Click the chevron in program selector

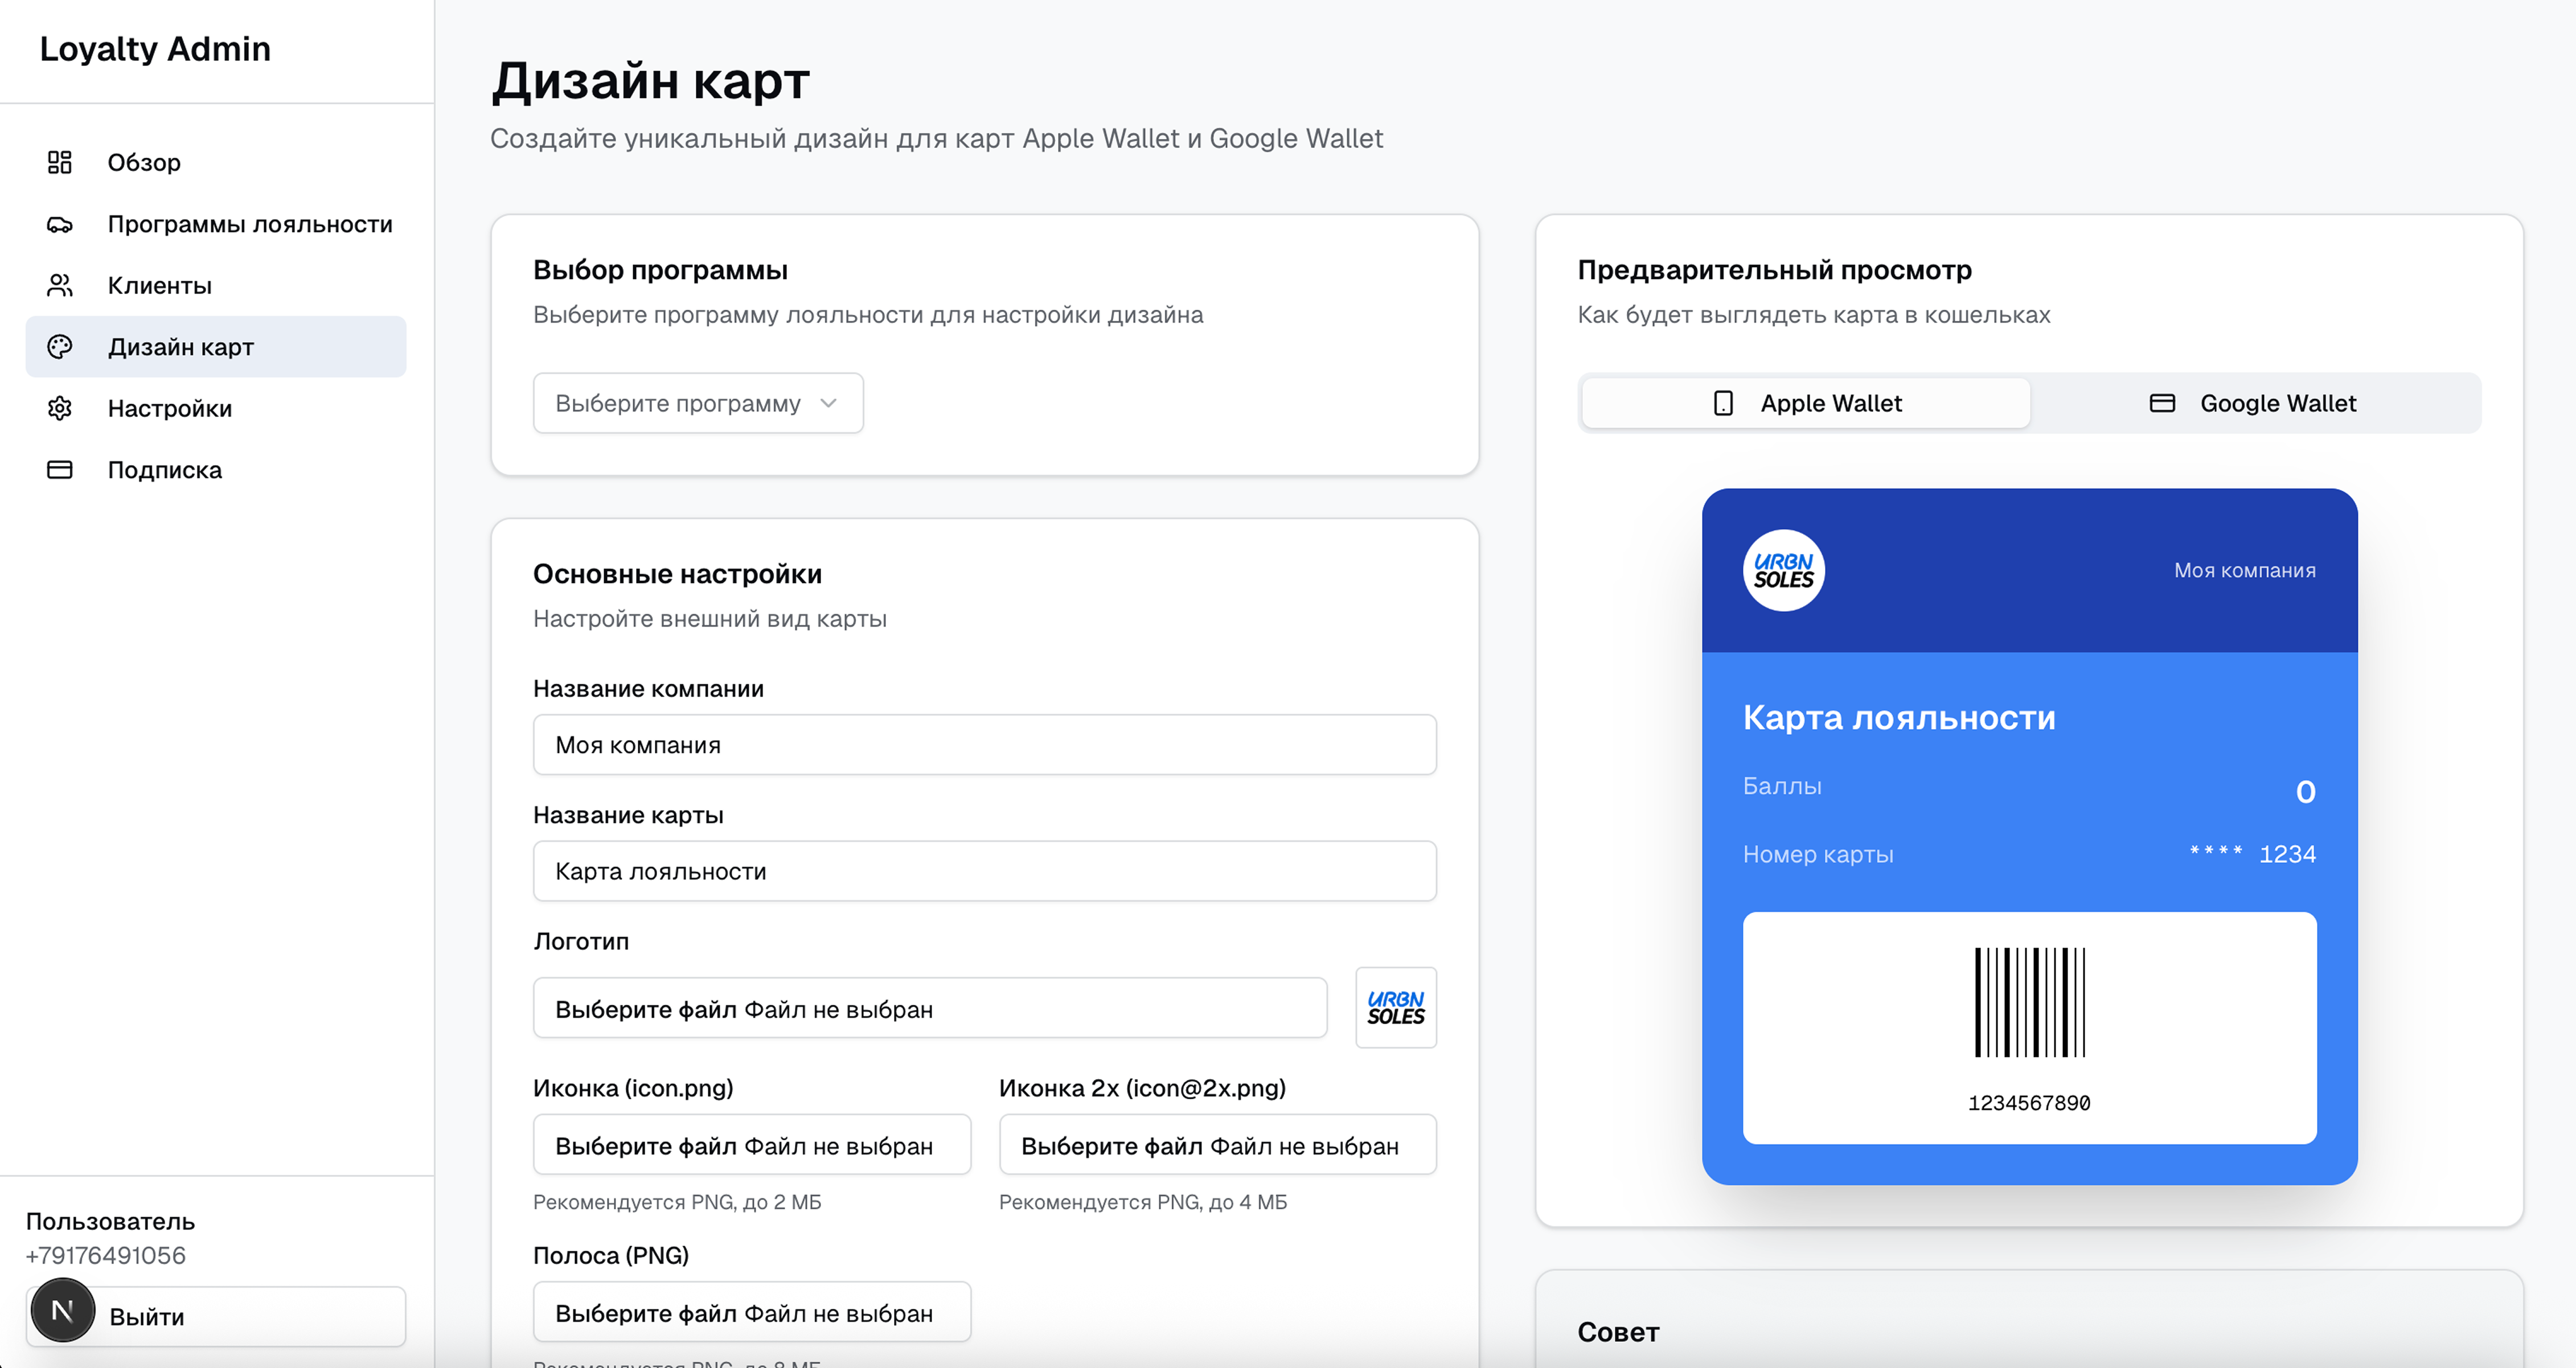[x=828, y=403]
